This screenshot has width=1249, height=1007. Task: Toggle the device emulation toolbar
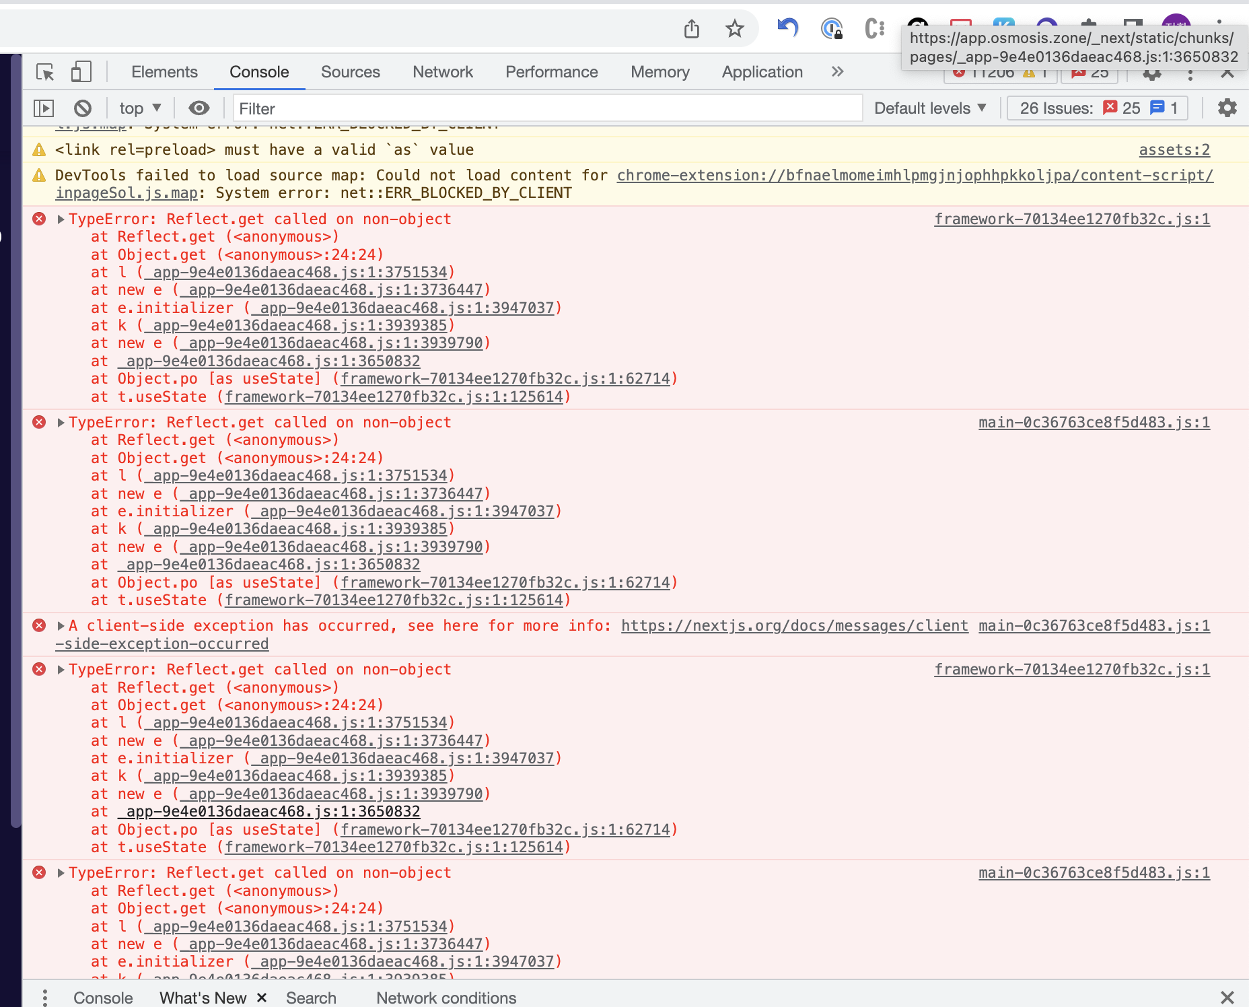click(81, 72)
